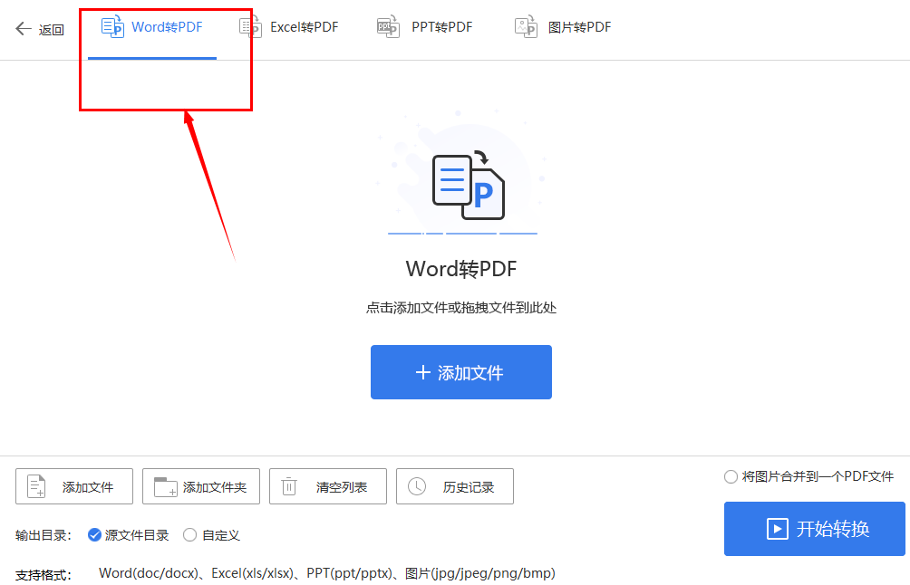Click the add-file icon on 添加文件 toolbar button
Viewport: 910px width, 585px height.
point(36,486)
